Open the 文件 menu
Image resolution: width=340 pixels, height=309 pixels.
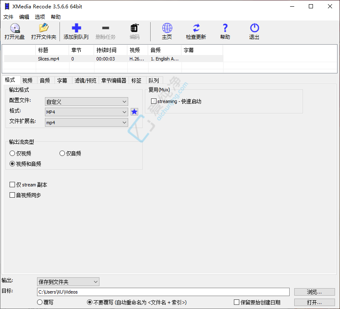pos(8,17)
